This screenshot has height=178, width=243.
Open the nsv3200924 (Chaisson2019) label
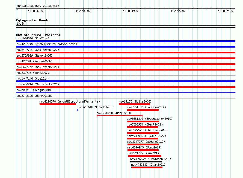(150, 159)
